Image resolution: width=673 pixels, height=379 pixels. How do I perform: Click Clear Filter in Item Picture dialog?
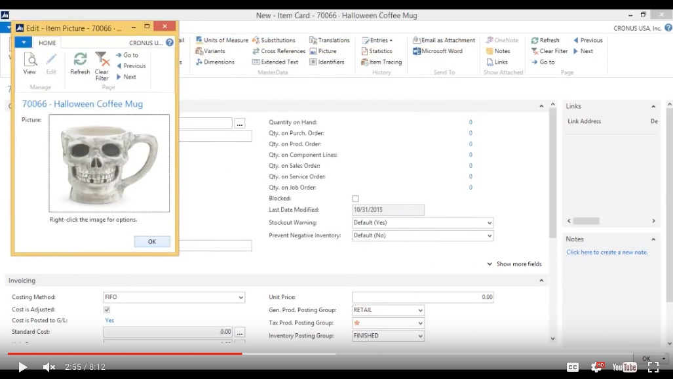(x=102, y=66)
